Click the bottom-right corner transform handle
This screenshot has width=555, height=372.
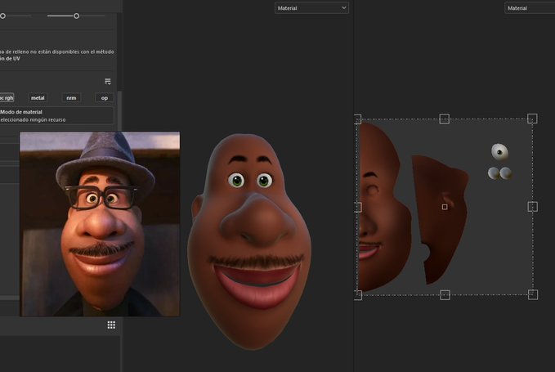[x=533, y=294]
